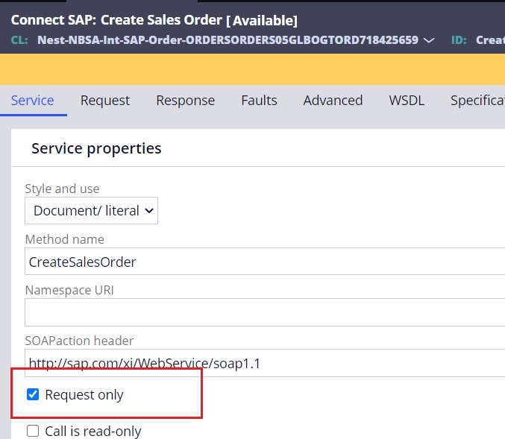Open the WSDL tab
505x439 pixels.
[x=407, y=101]
